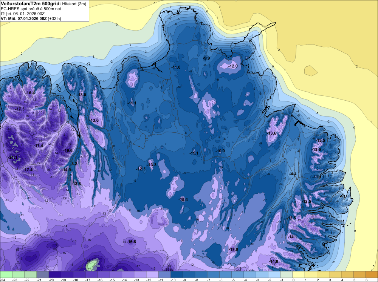Select the -10.9 temperature value
Viewport: 378px width, 282px height.
click(220, 151)
